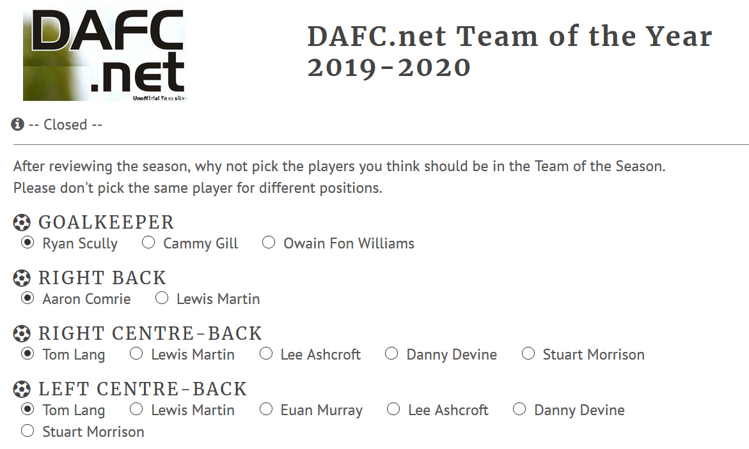Select Danny Devine for left centre-back

tap(519, 409)
